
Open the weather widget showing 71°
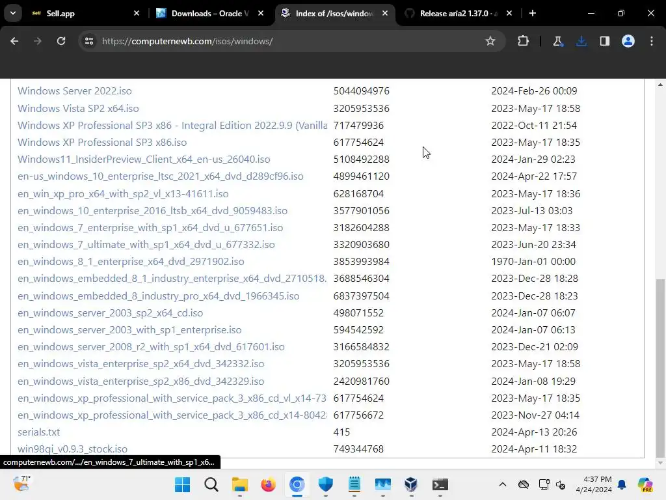point(21,484)
